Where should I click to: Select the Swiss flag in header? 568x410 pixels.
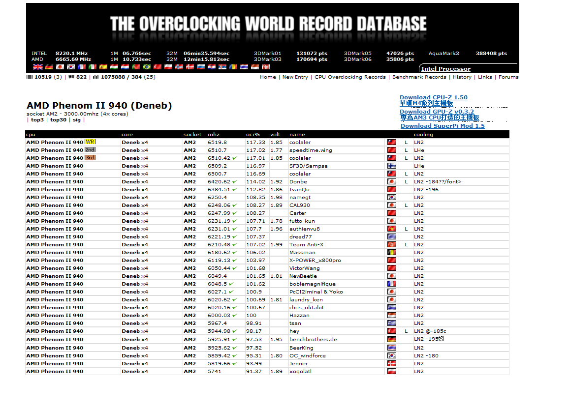point(266,67)
